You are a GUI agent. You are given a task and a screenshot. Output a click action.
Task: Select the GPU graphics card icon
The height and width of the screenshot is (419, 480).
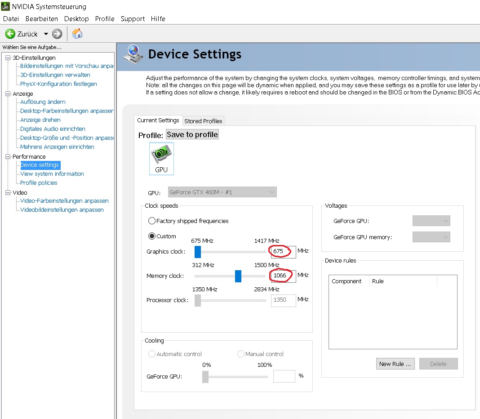(161, 159)
